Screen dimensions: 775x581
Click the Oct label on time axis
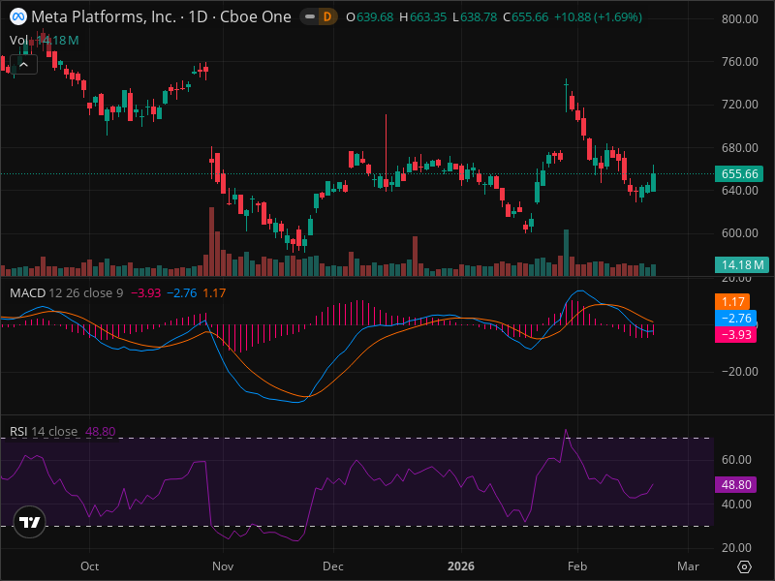point(89,566)
